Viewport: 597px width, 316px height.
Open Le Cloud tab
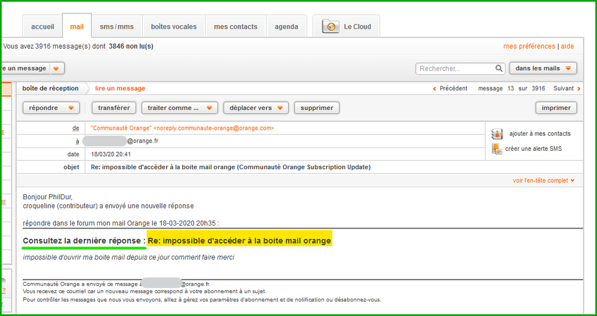(x=346, y=27)
